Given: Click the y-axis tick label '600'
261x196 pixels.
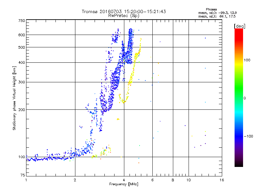Looking at the screenshot, I should point(22,35).
